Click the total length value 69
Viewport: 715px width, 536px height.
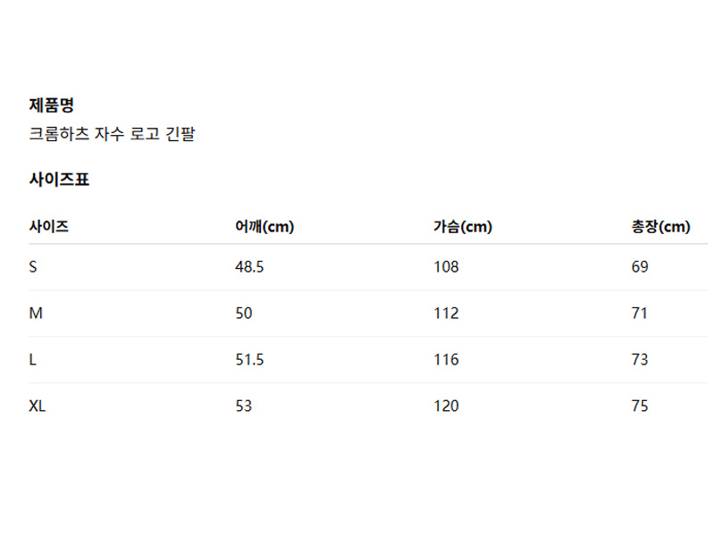click(639, 267)
